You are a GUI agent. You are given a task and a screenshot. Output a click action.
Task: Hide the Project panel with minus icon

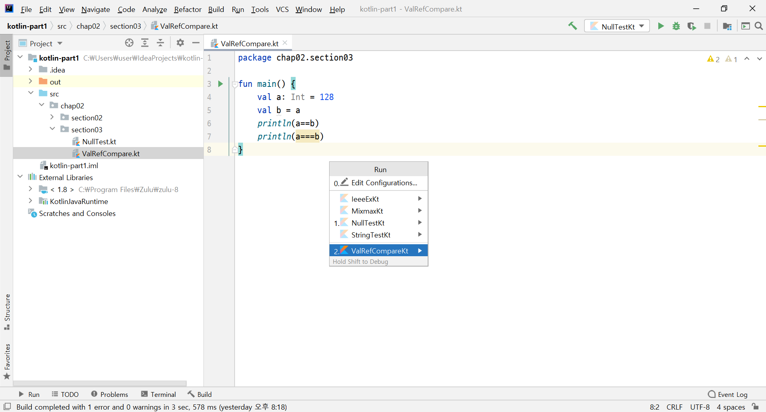click(x=196, y=43)
